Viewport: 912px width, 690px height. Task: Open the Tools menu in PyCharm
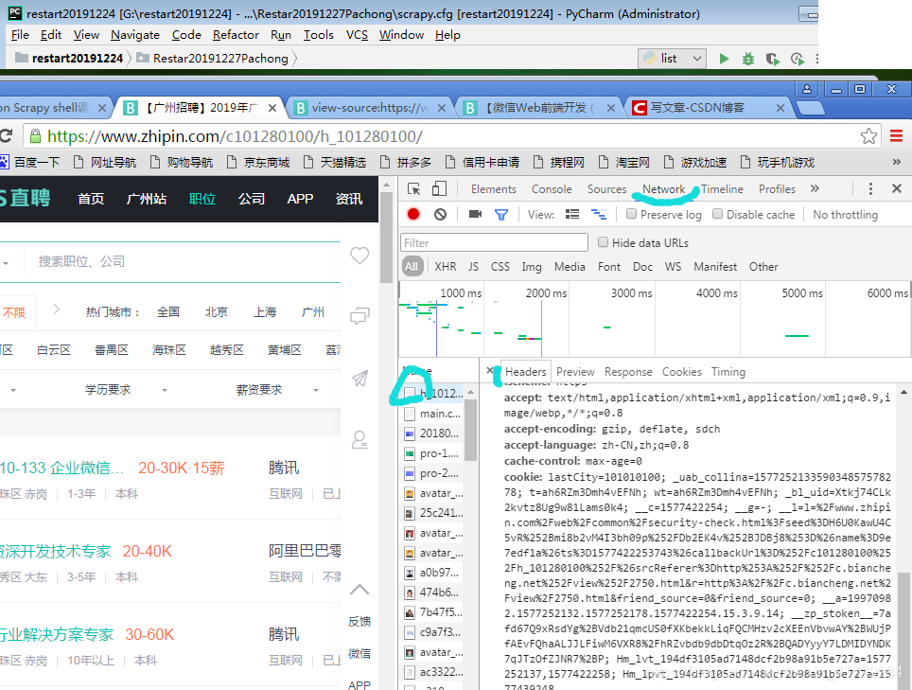coord(318,35)
